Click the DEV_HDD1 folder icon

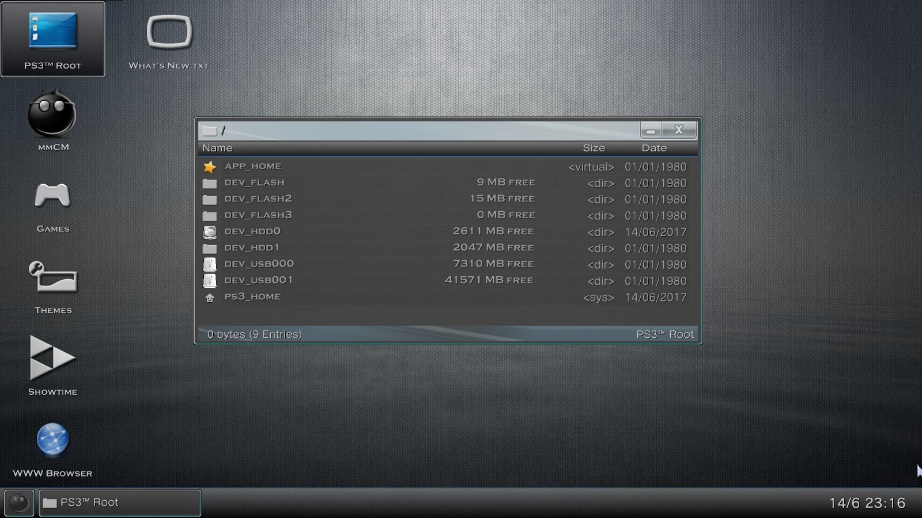pos(210,249)
